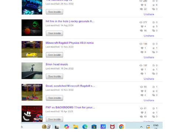Open File Explorer from the taskbar
This screenshot has width=177, height=132.
coord(76,126)
